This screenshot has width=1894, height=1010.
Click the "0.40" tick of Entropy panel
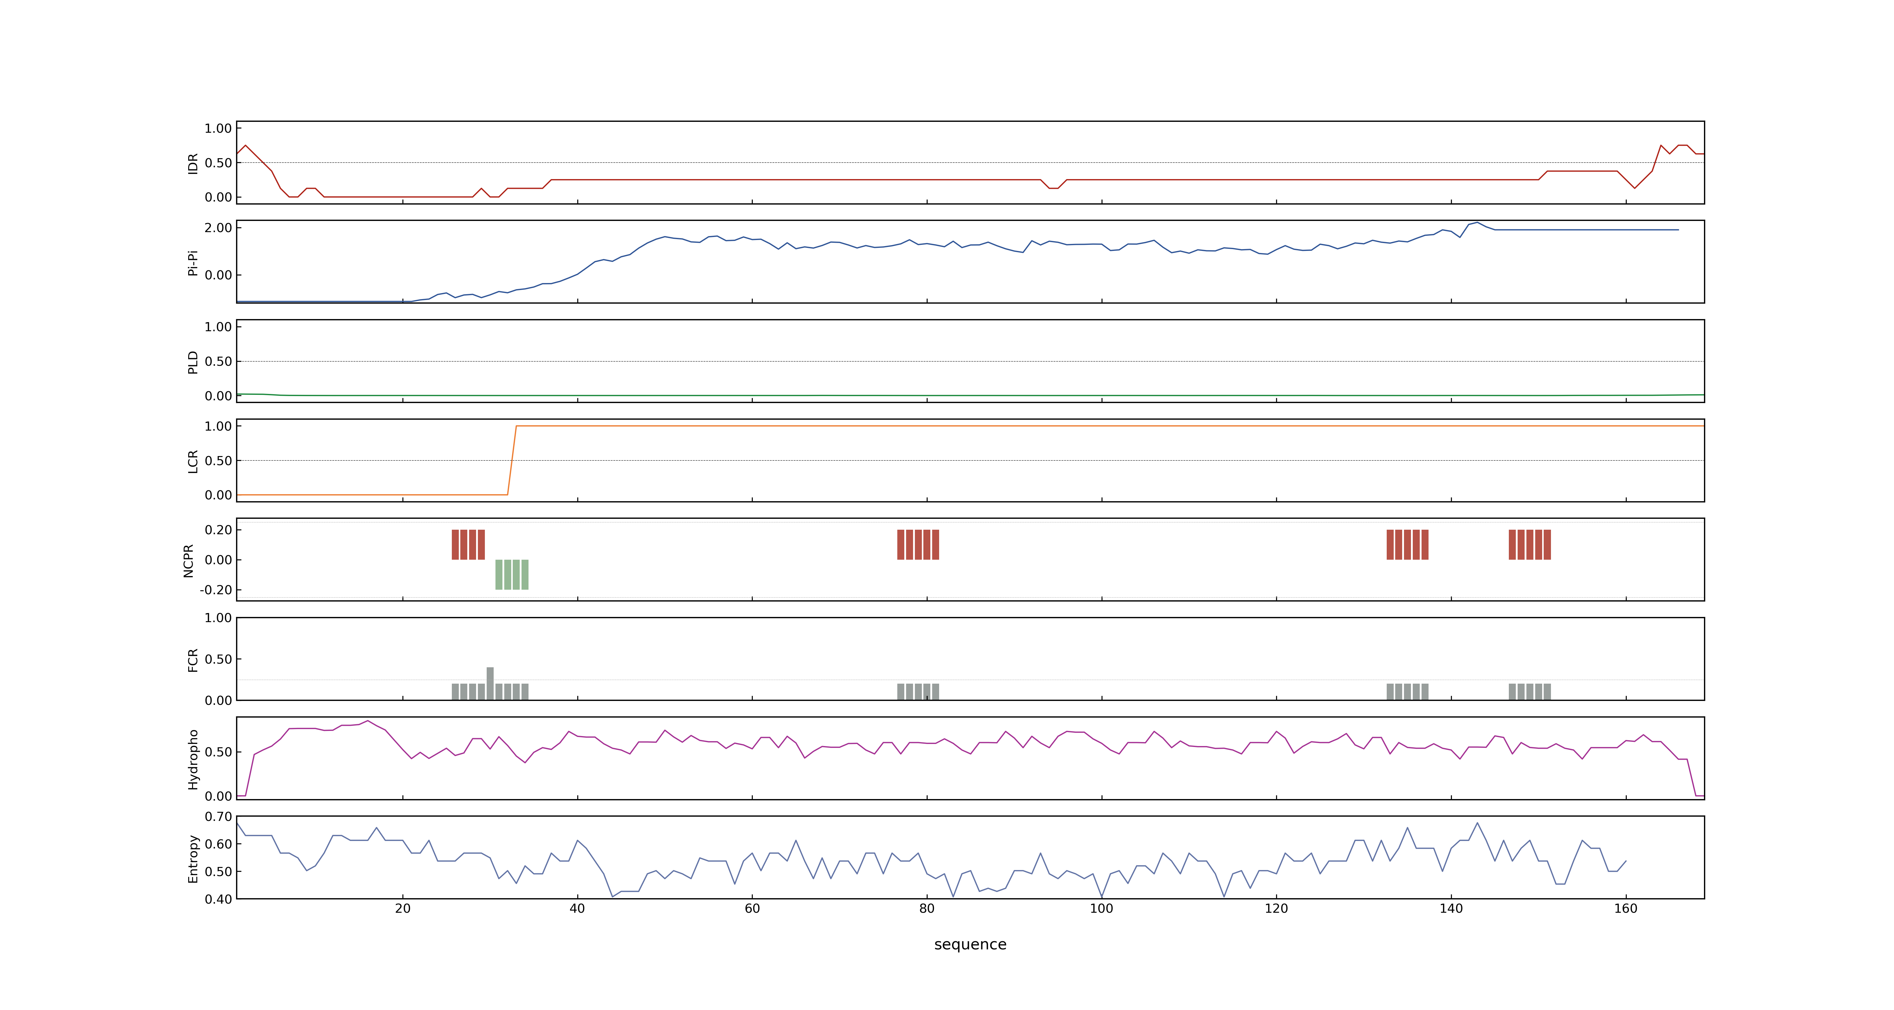(x=218, y=899)
